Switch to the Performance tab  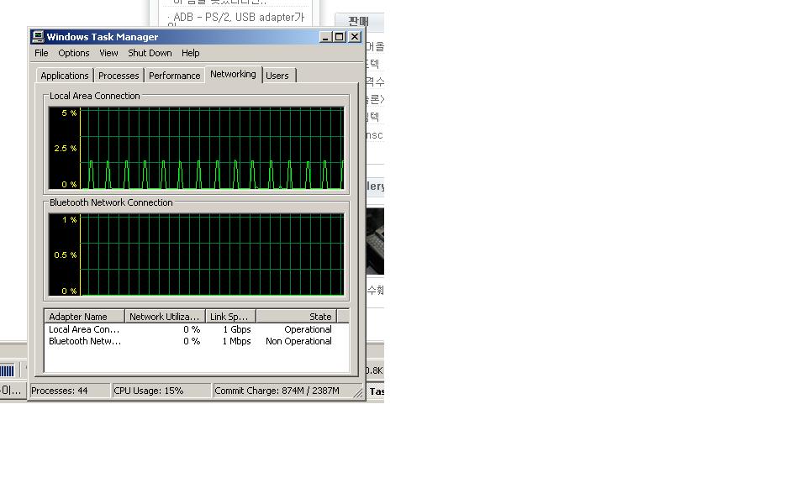[175, 76]
